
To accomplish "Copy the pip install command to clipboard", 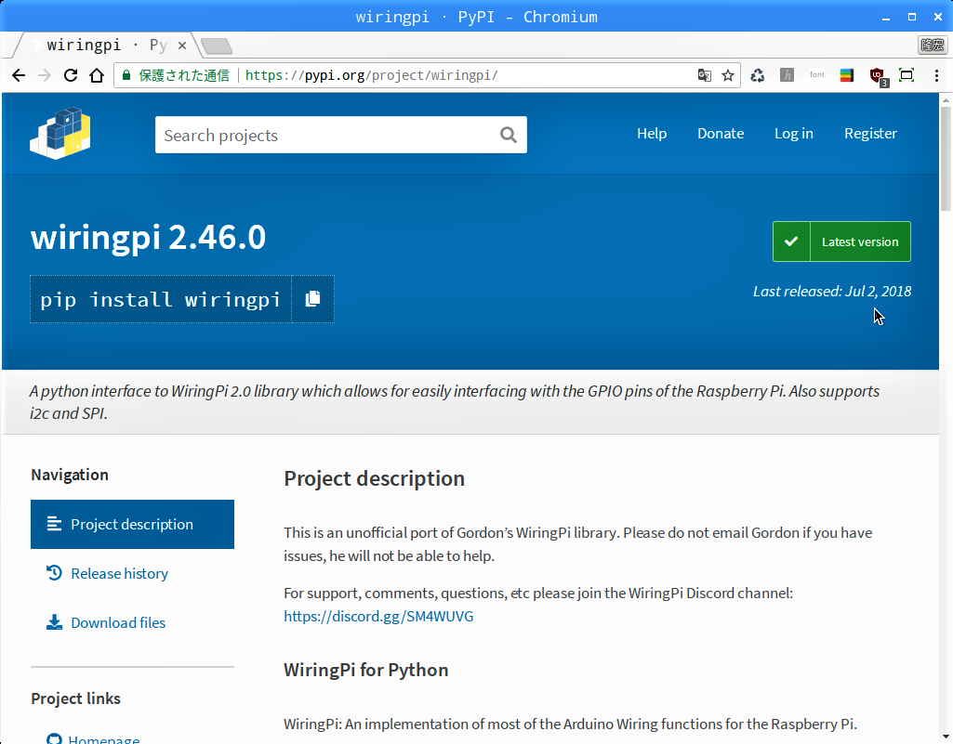I will coord(313,299).
